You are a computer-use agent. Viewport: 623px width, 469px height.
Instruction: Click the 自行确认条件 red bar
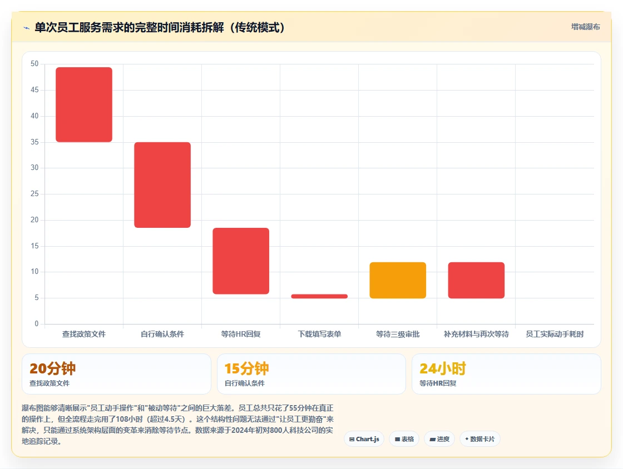pos(162,185)
